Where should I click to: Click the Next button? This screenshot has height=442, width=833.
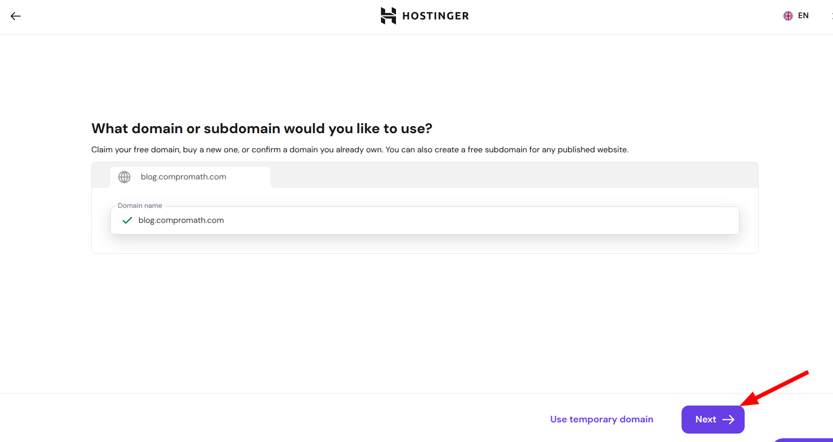pos(713,420)
